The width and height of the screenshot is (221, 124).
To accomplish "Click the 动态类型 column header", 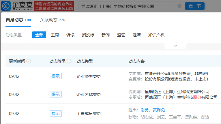I will pos(85,61).
